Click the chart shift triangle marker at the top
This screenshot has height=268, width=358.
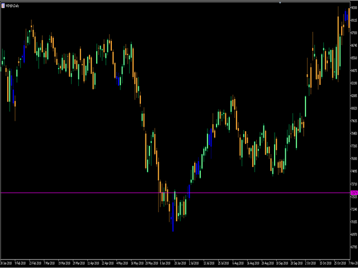(x=280, y=3)
